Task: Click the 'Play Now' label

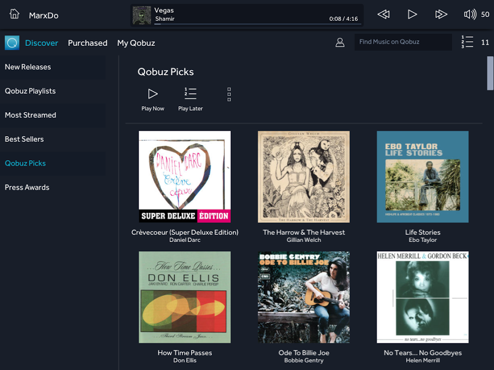Action: [153, 108]
